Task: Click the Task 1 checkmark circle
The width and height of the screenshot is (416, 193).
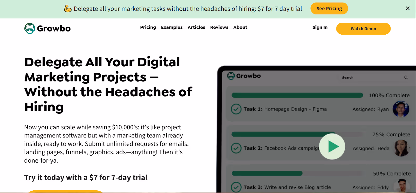Action: coord(236,109)
